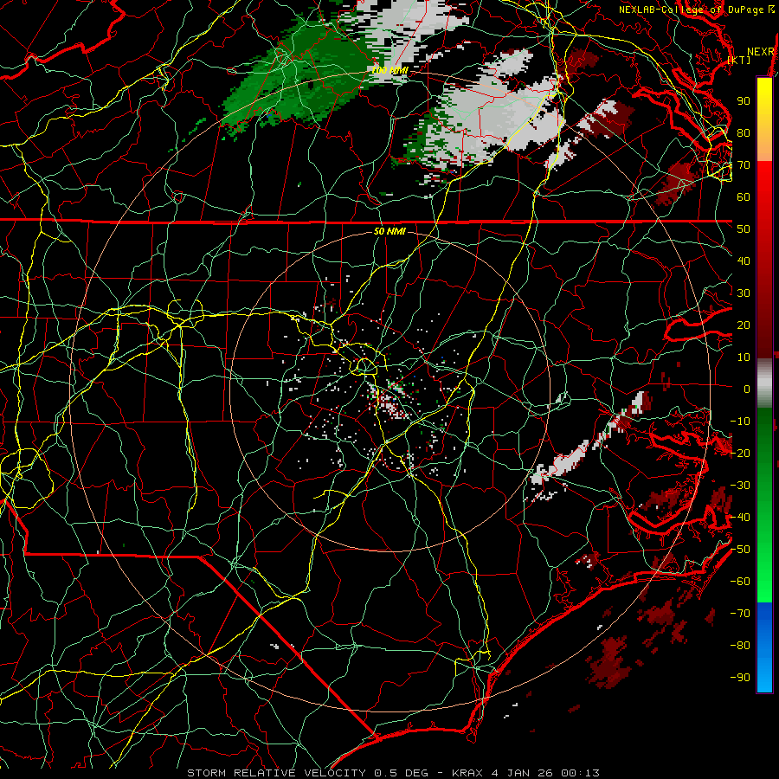Pick the blue segment of the color bar
This screenshot has height=779, width=779.
click(x=764, y=647)
